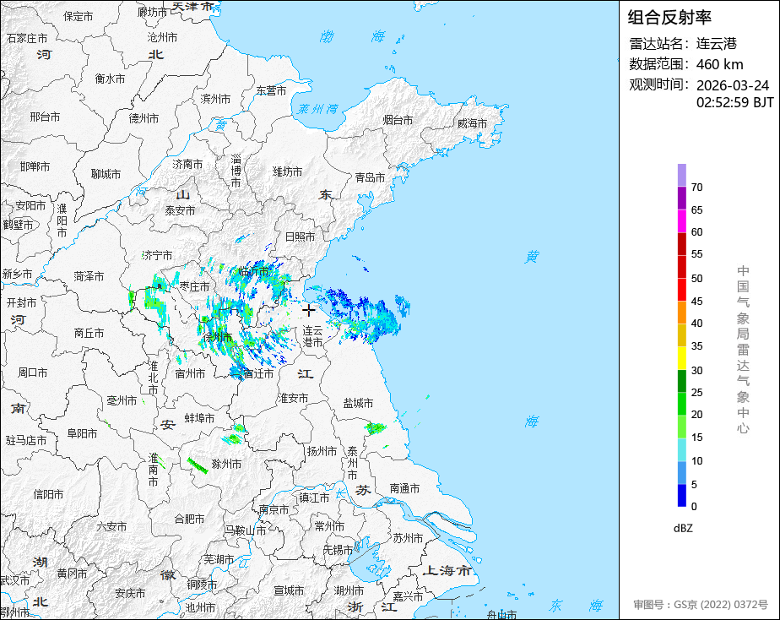Click the '宿州市' city label
780x620 pixels.
point(190,373)
